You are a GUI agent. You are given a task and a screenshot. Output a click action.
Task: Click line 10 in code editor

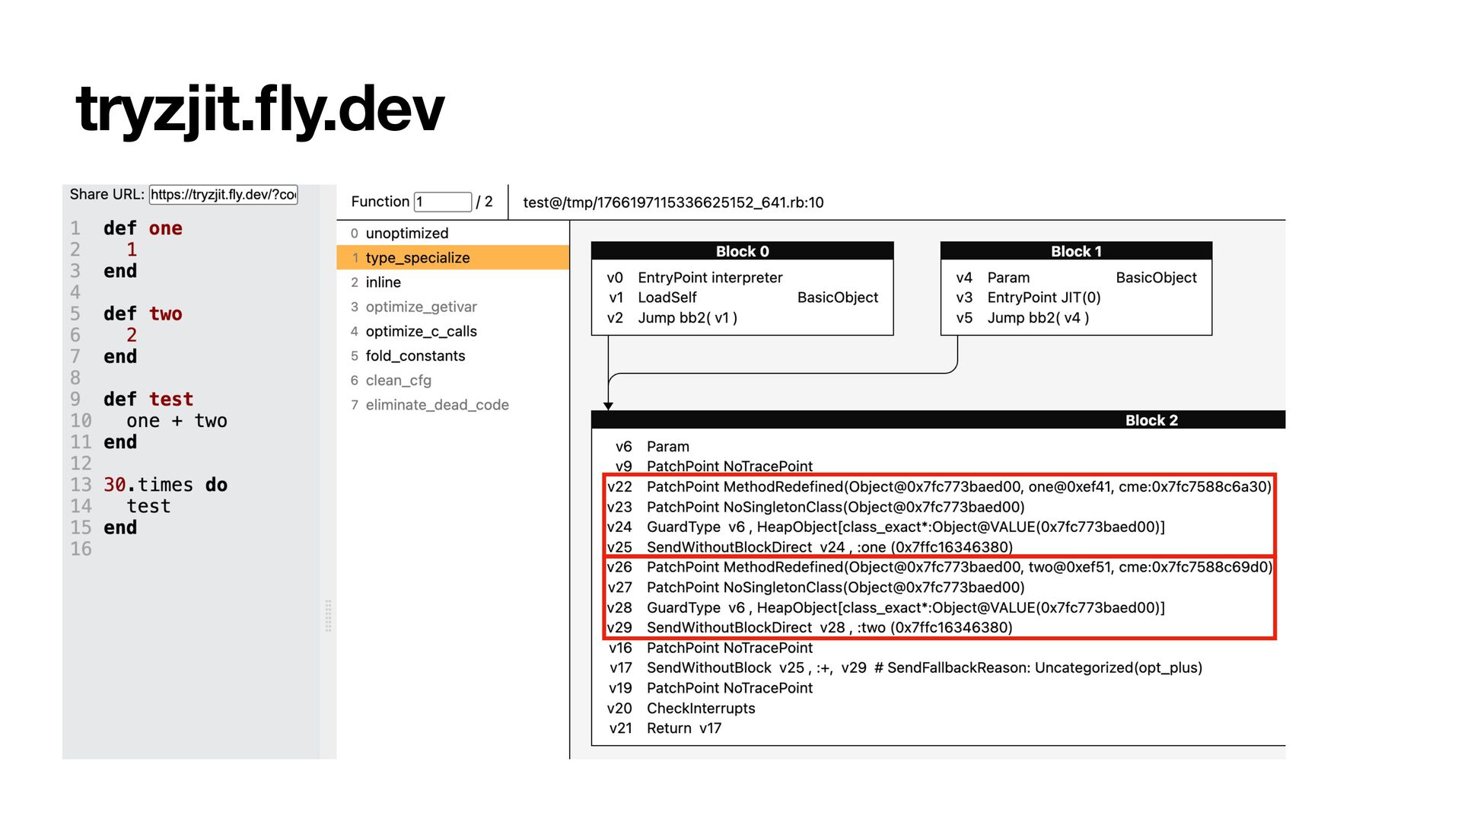[177, 421]
